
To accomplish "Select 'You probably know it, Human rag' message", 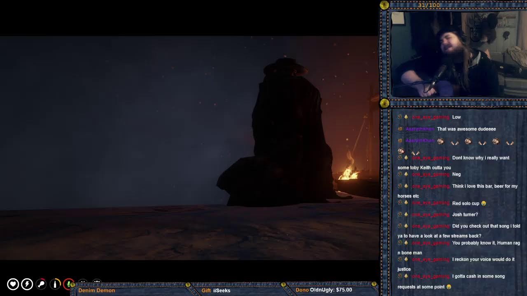I will 459,248.
